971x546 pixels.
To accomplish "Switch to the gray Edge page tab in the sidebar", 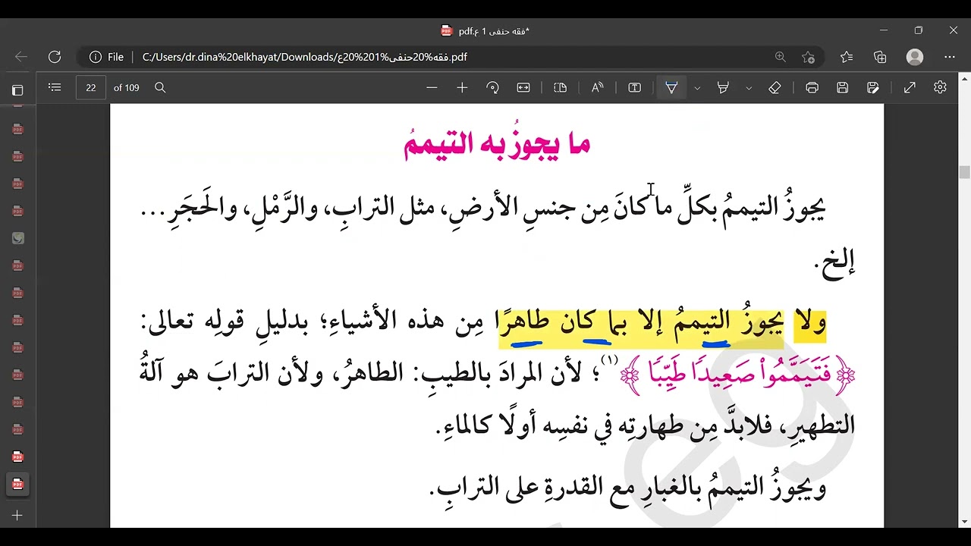I will tap(17, 238).
